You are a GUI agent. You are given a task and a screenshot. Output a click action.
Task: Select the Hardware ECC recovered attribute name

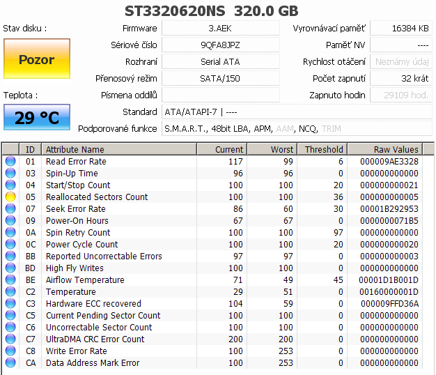pyautogui.click(x=93, y=303)
